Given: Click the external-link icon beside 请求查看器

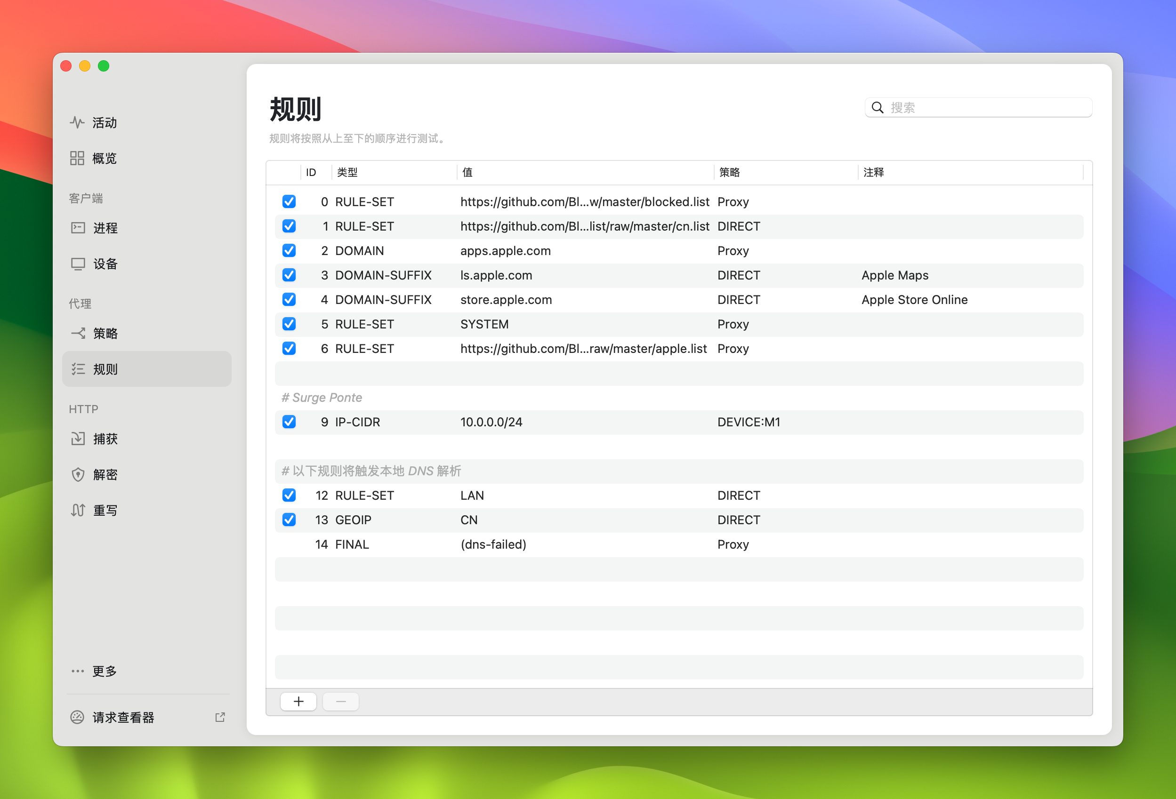Looking at the screenshot, I should coord(220,717).
